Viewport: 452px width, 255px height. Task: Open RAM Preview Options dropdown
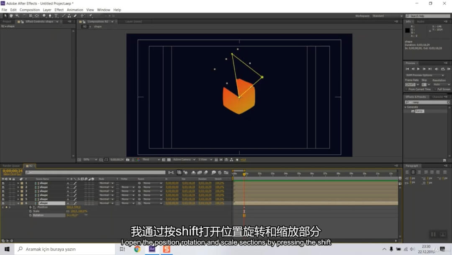coord(425,75)
